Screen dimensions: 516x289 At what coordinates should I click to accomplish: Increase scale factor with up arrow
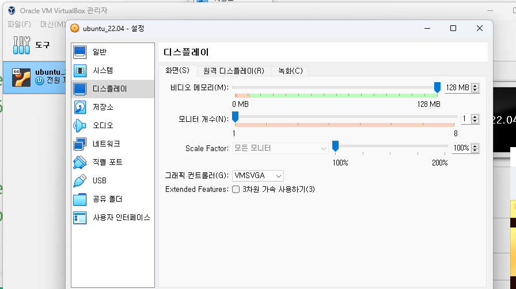[x=475, y=146]
